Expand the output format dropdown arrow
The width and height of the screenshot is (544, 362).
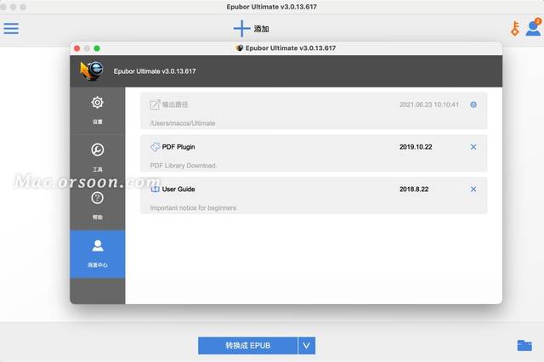tap(307, 346)
